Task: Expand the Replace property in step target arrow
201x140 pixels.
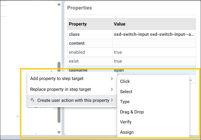Action: 112,89
